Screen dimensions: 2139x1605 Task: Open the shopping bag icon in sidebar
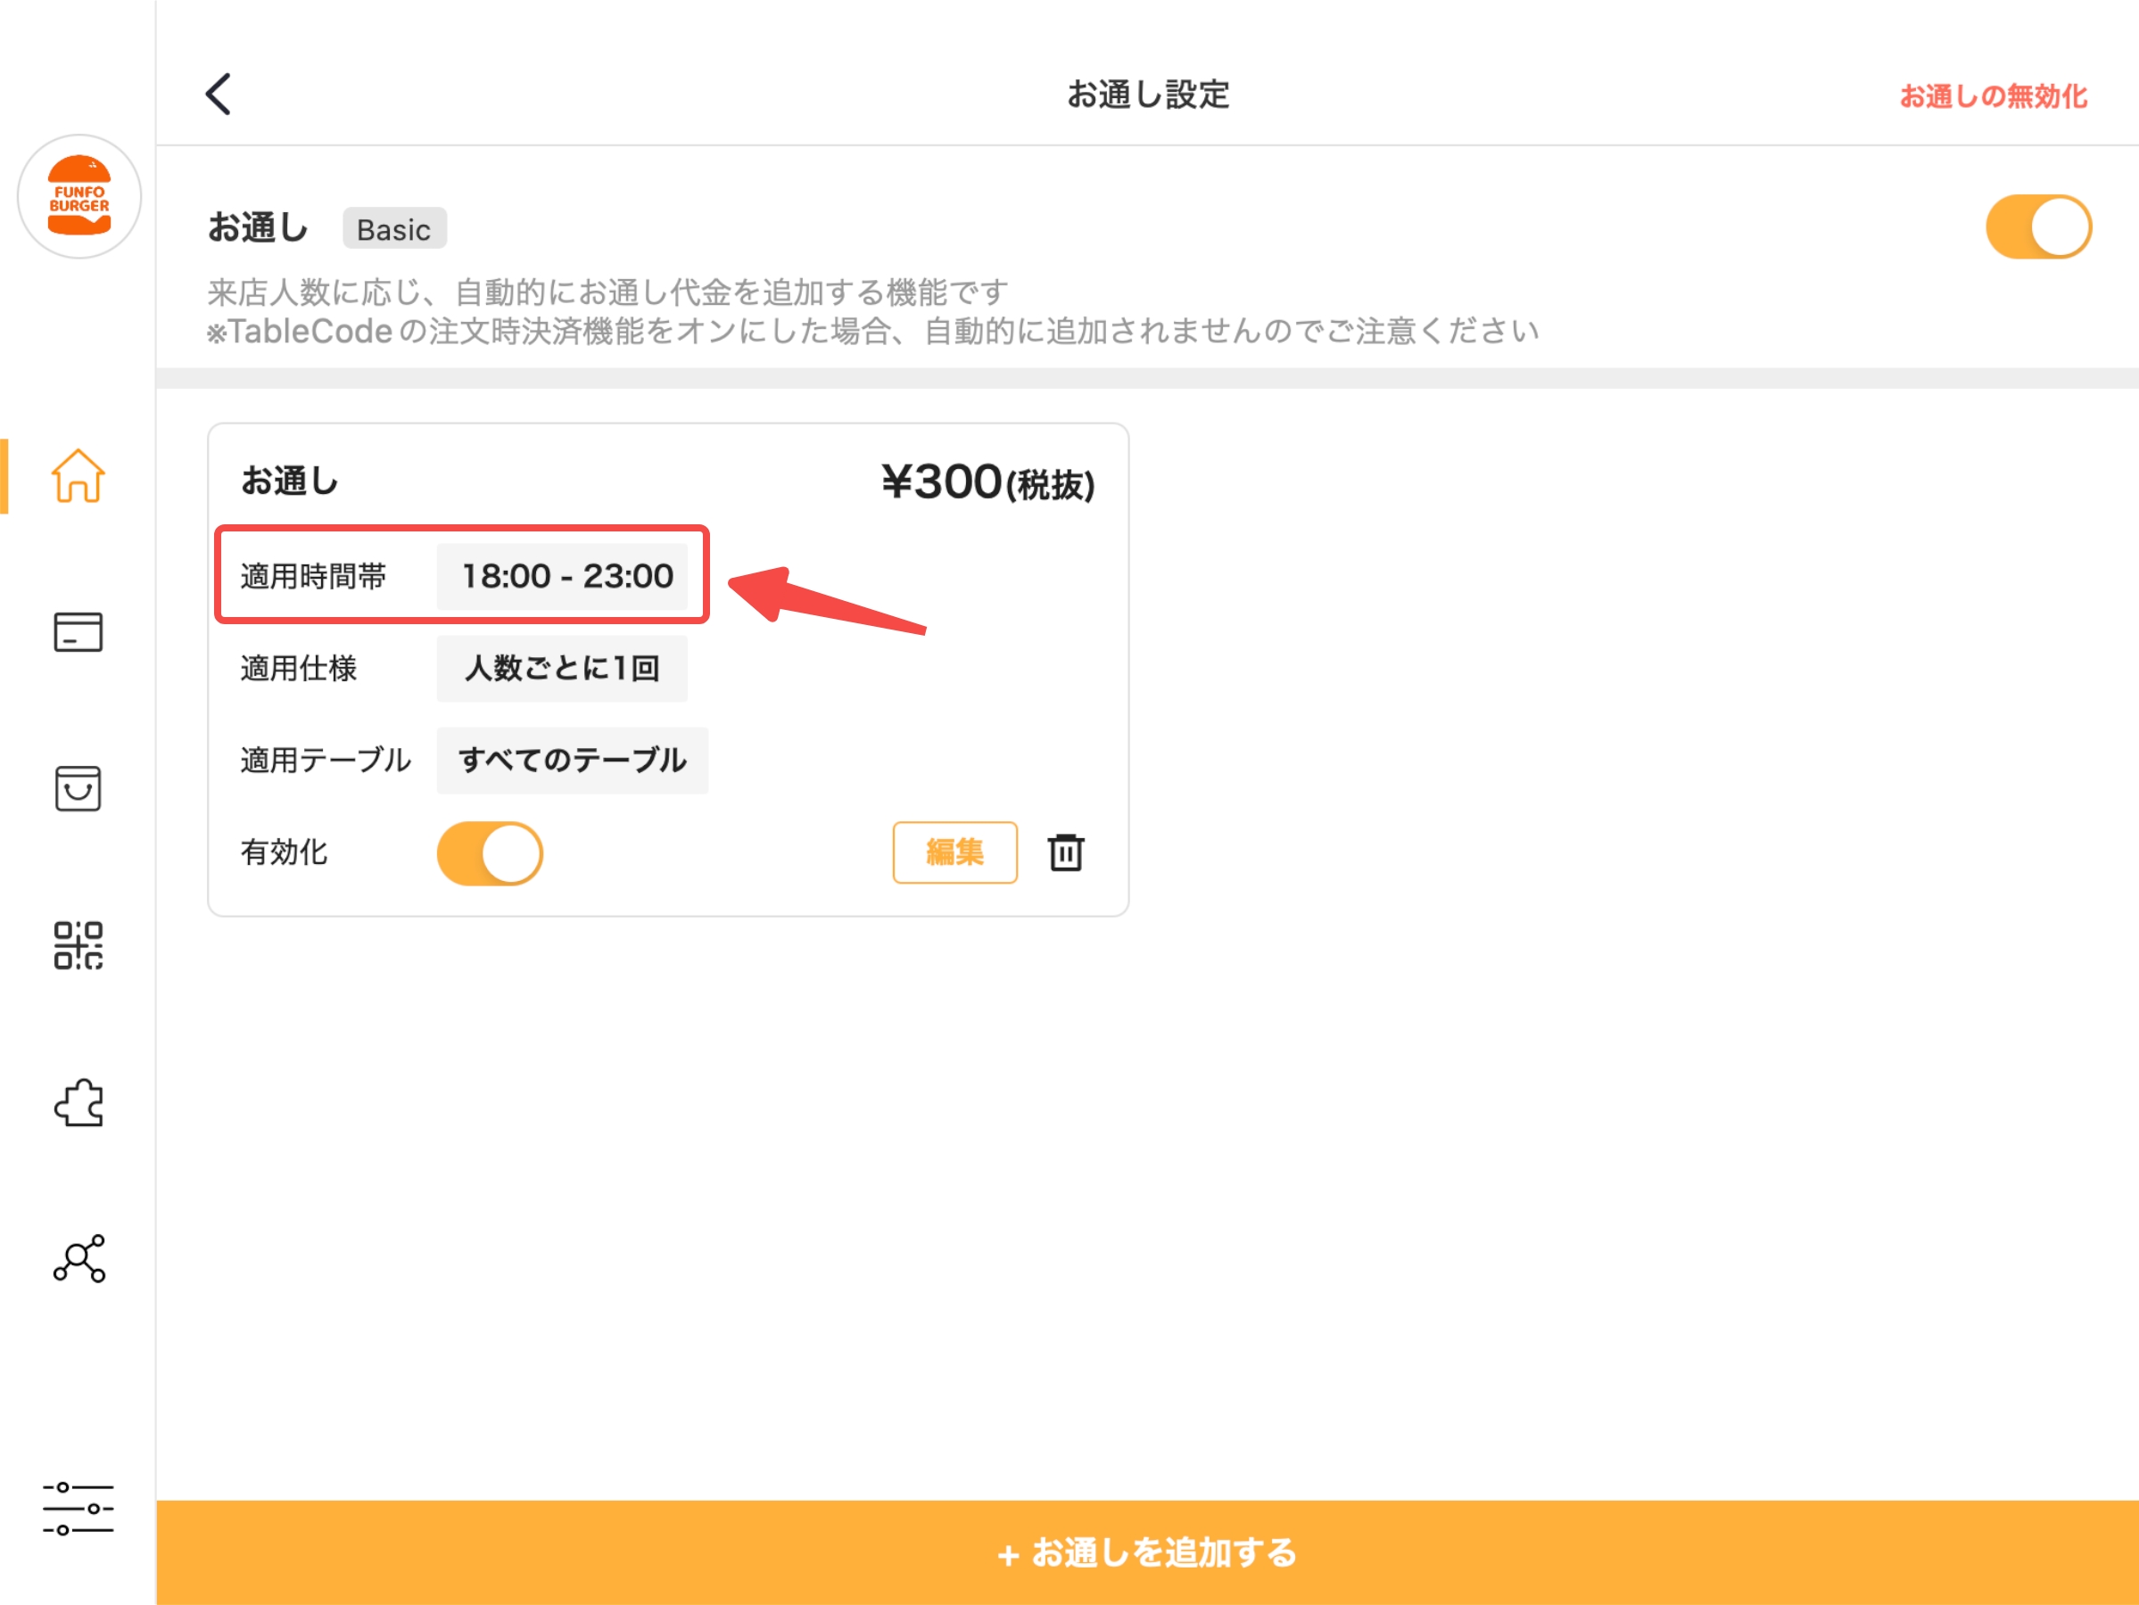coord(78,788)
